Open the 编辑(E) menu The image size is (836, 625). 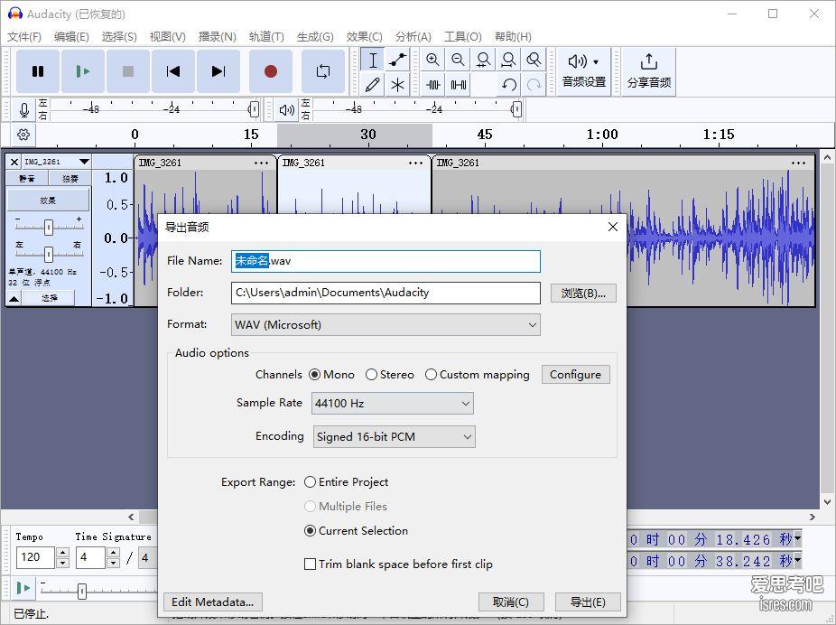pyautogui.click(x=71, y=37)
